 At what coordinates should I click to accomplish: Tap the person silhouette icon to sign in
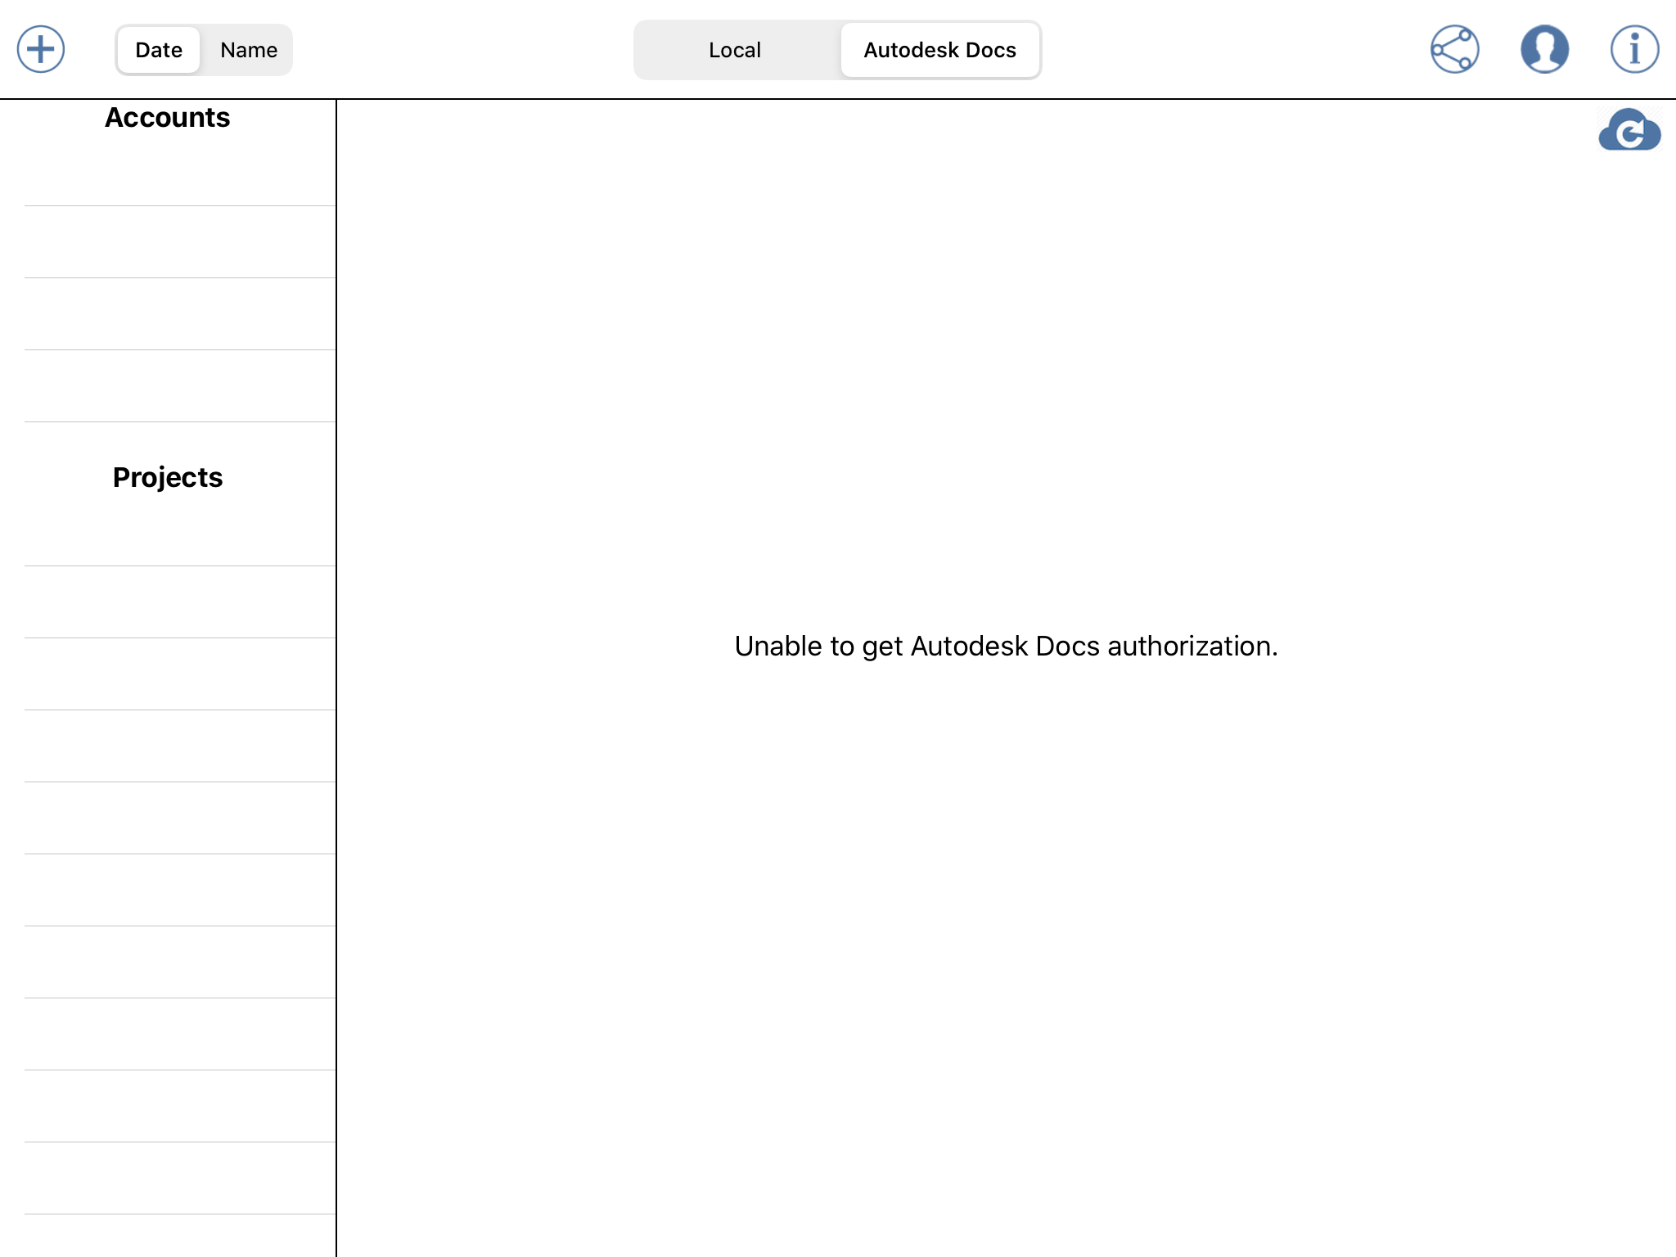coord(1545,49)
